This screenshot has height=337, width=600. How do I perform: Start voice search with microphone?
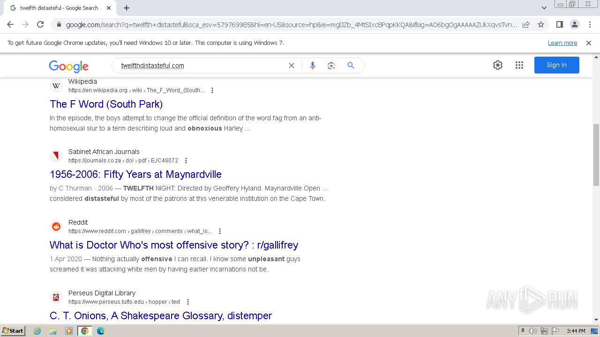point(313,66)
